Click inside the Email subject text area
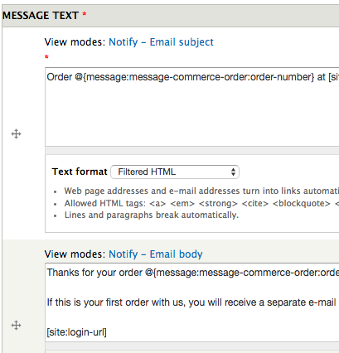Image resolution: width=339 pixels, height=353 pixels. coord(192,107)
